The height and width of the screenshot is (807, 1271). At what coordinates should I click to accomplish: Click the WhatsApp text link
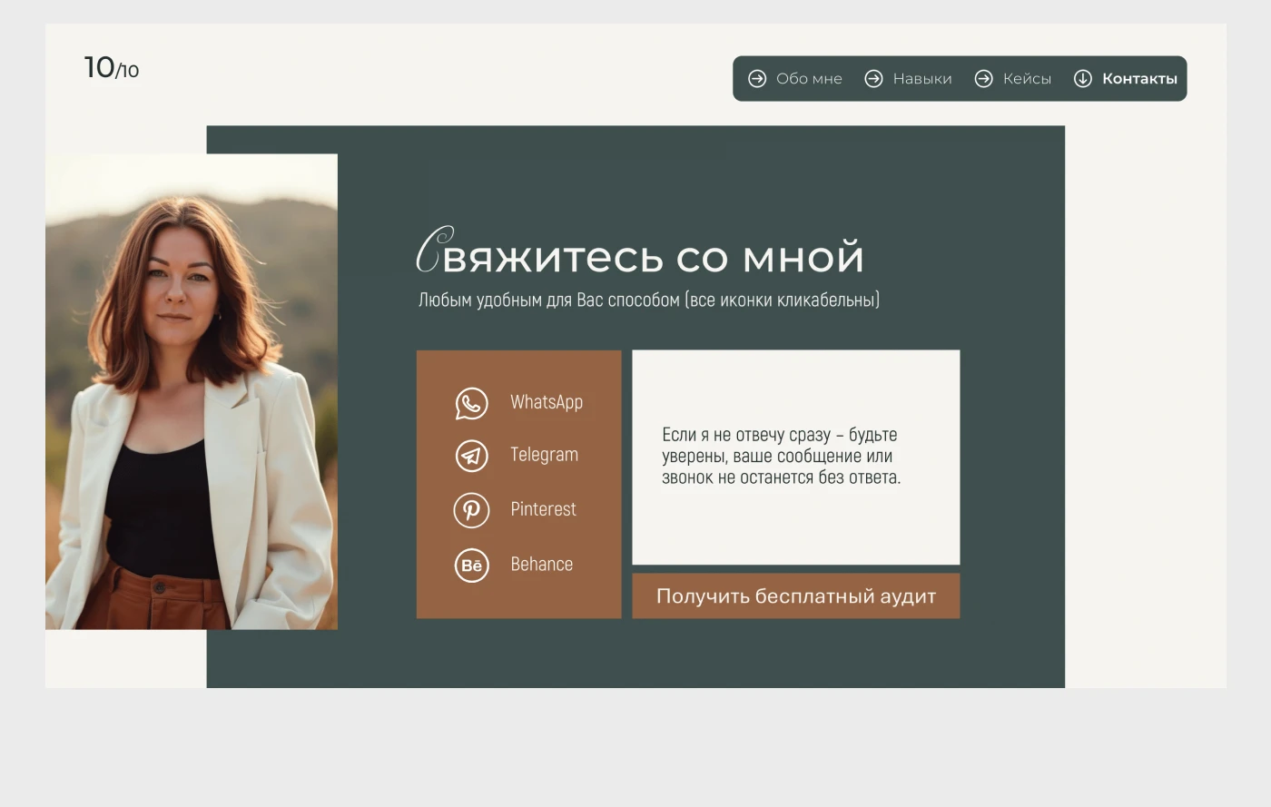click(547, 402)
